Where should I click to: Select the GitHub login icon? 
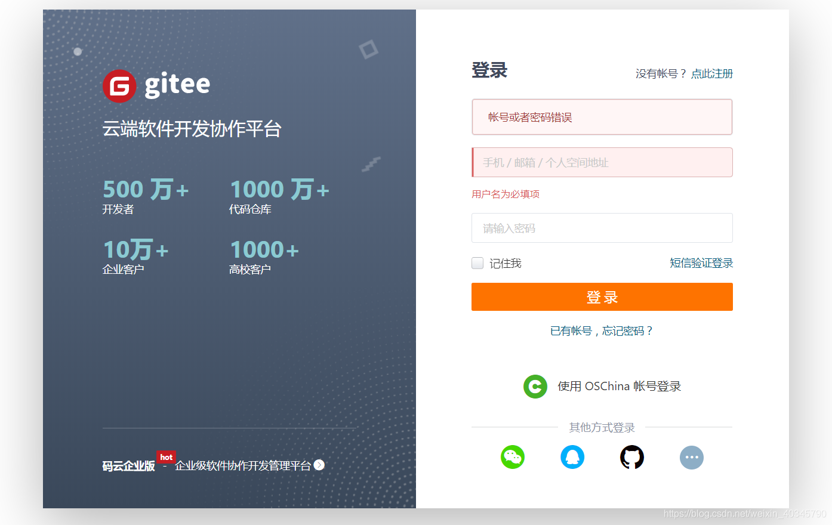(631, 457)
